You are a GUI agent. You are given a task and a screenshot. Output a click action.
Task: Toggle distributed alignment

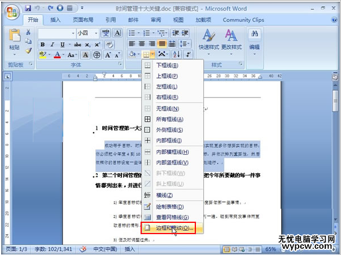pyautogui.click(x=172, y=43)
